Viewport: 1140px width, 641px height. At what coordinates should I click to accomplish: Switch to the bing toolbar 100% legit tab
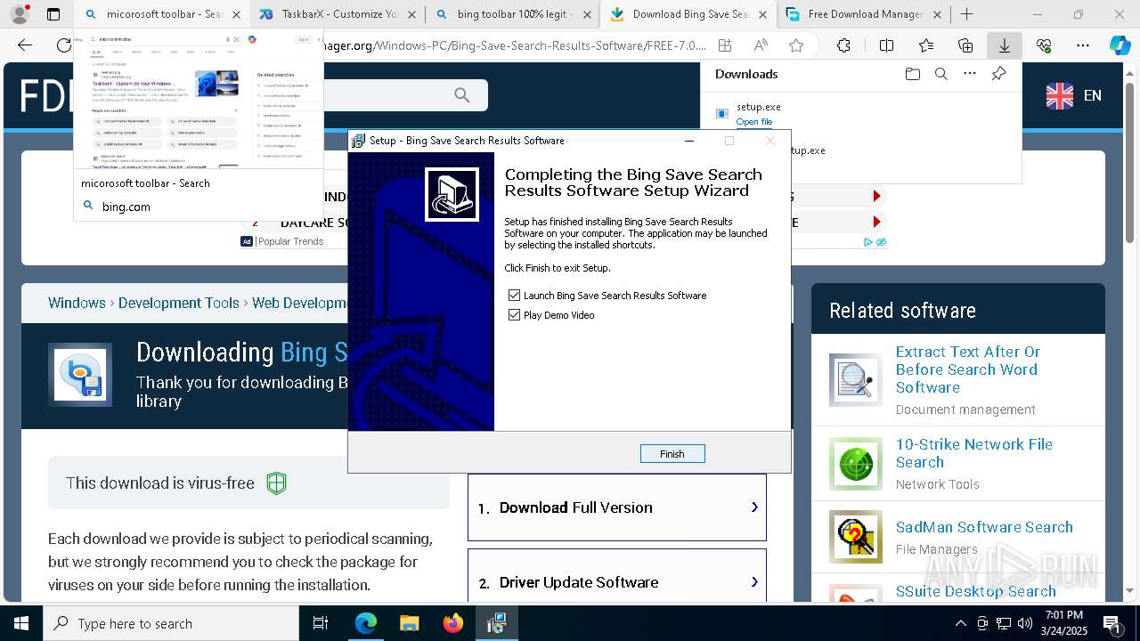point(513,14)
